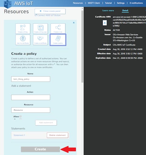This screenshot has height=155, width=146.
Task: Click the Add a statement heading
Action: [x=21, y=86]
